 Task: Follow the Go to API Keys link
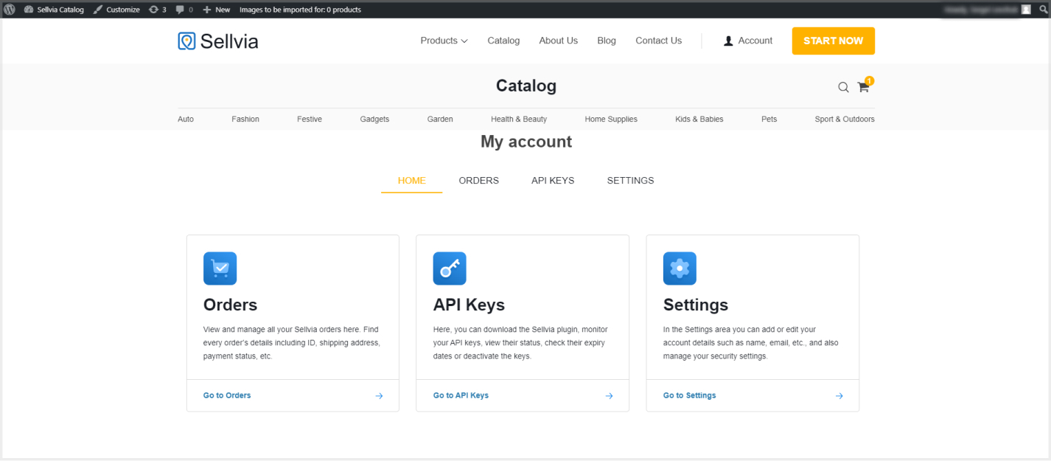point(461,395)
